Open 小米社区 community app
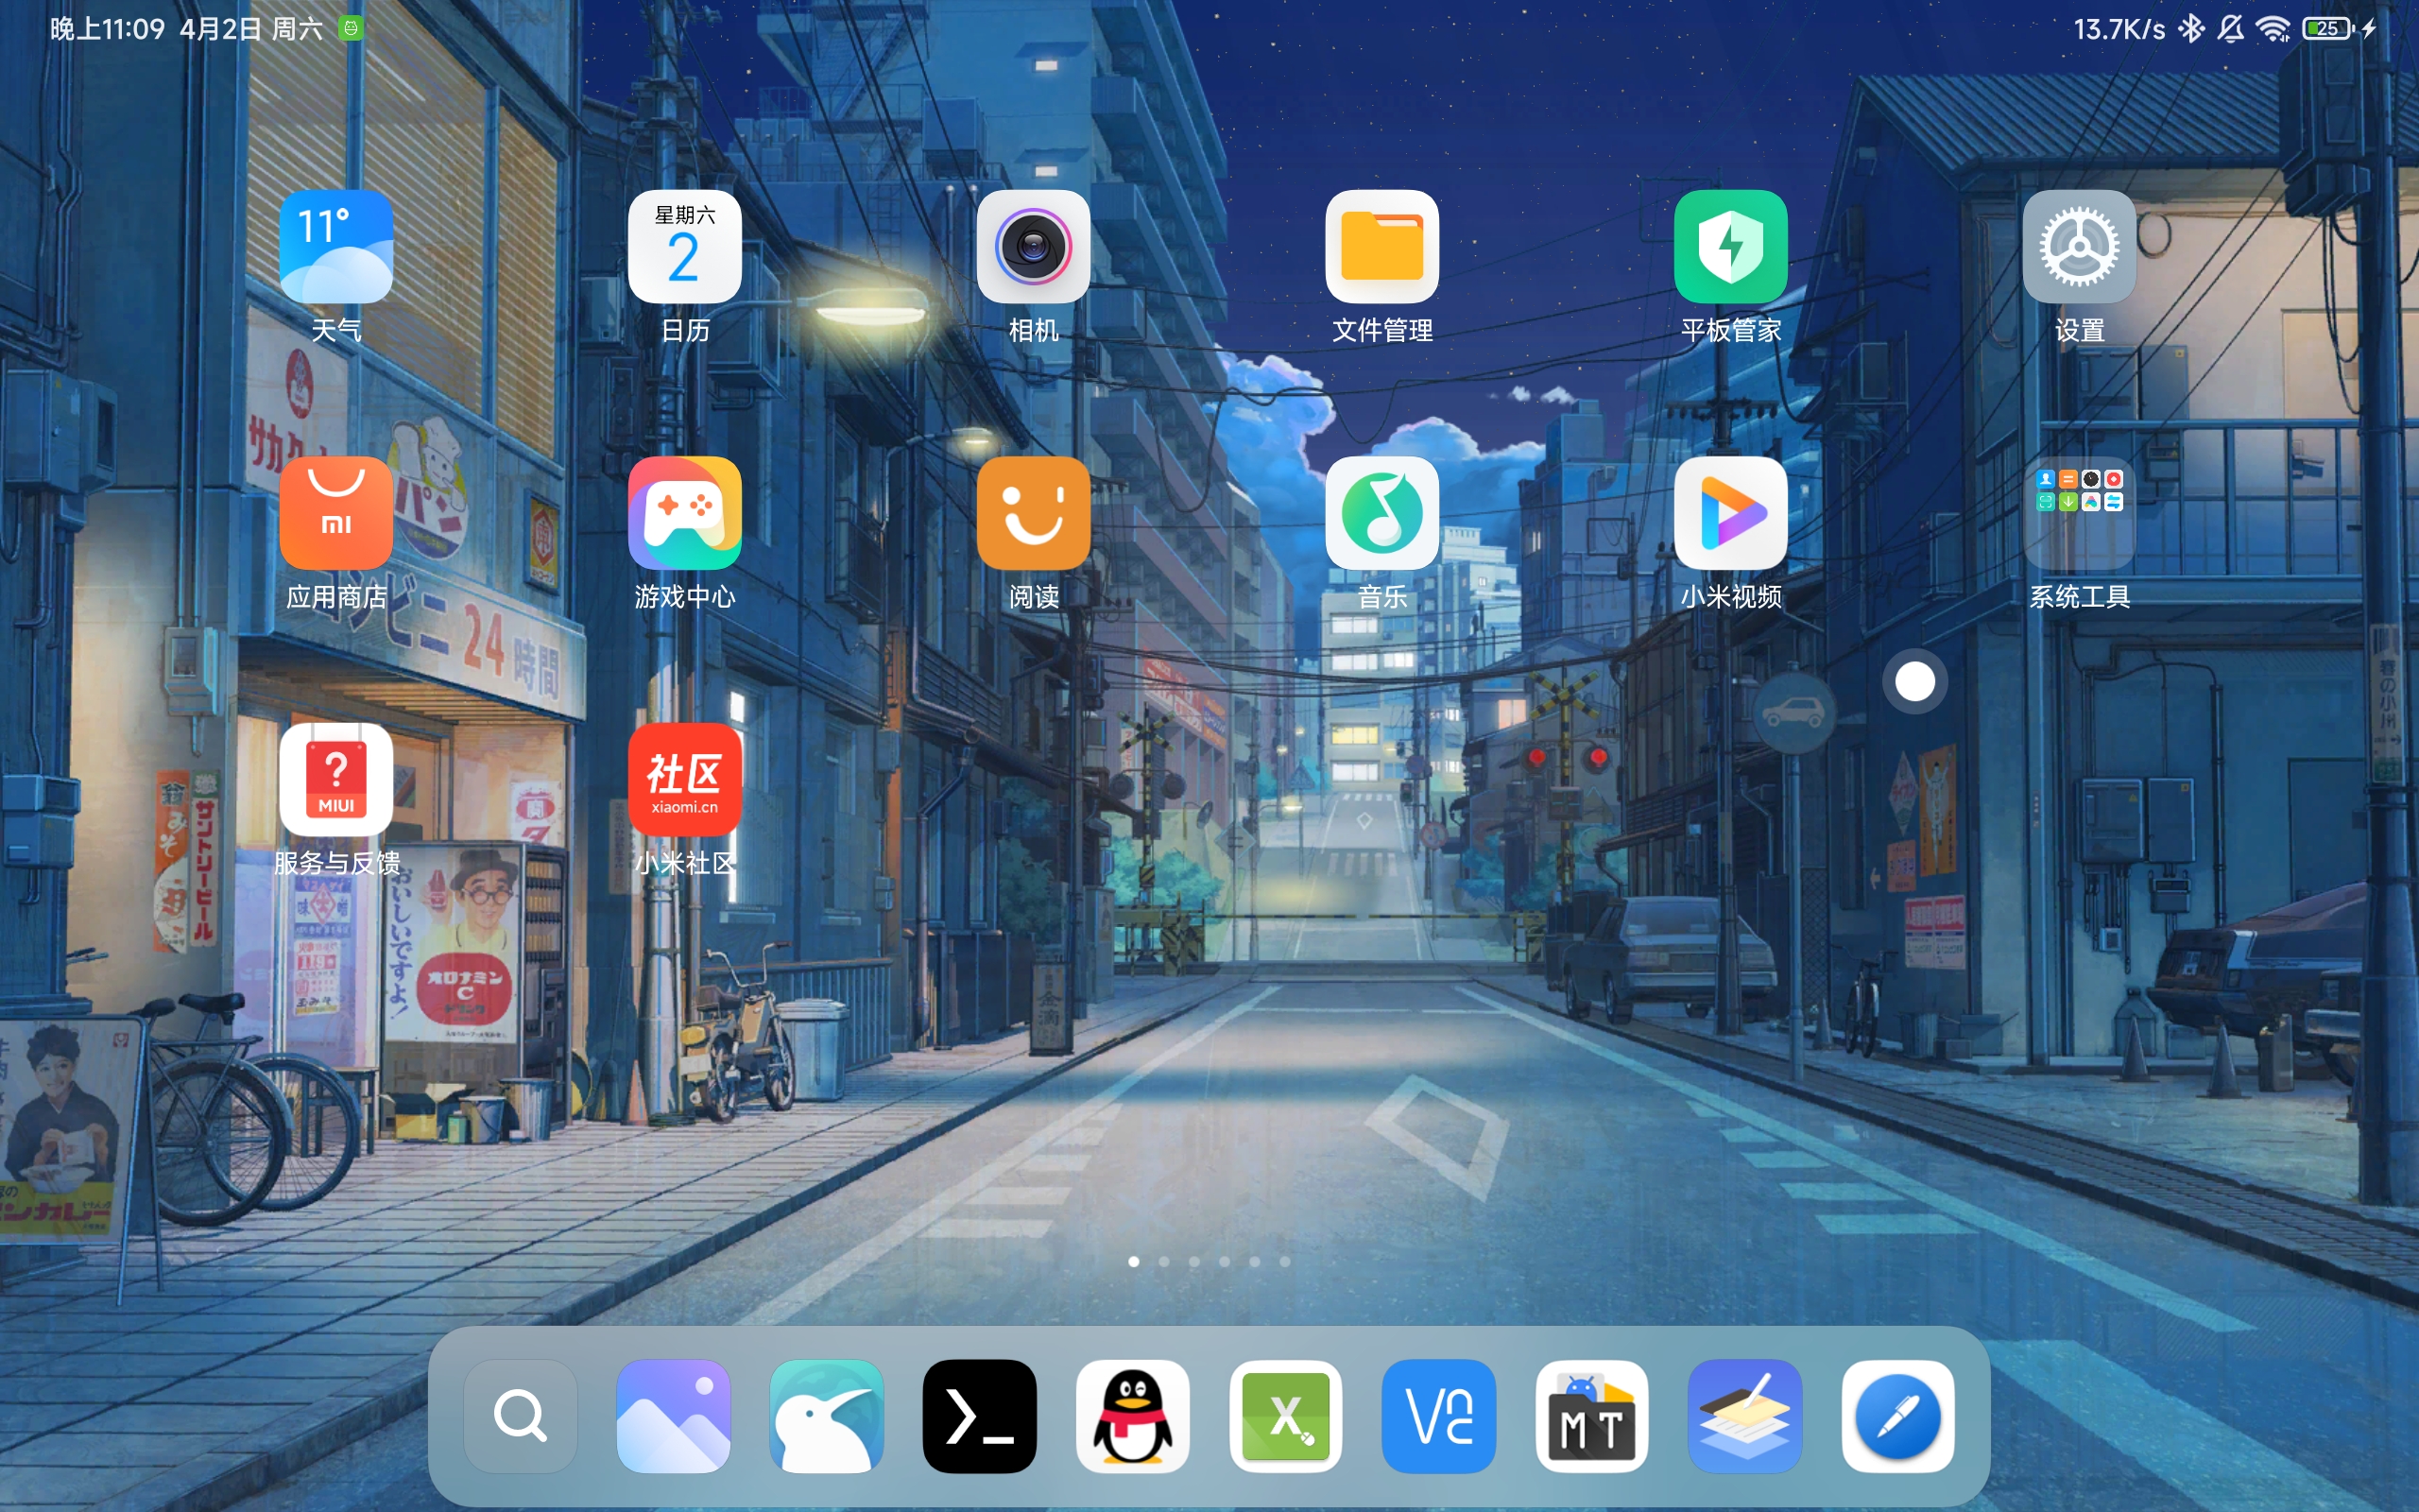The height and width of the screenshot is (1512, 2419). click(685, 779)
